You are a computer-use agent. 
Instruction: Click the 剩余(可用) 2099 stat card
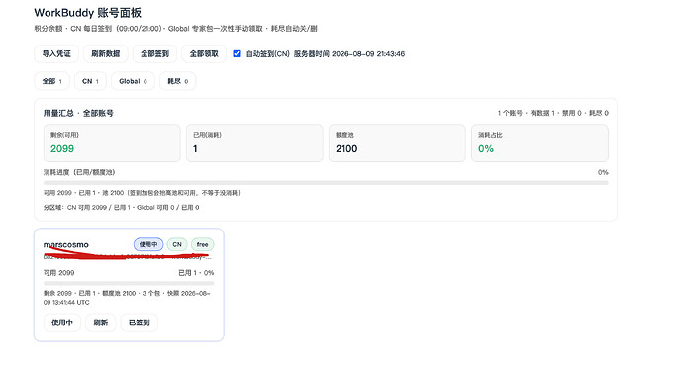[112, 143]
